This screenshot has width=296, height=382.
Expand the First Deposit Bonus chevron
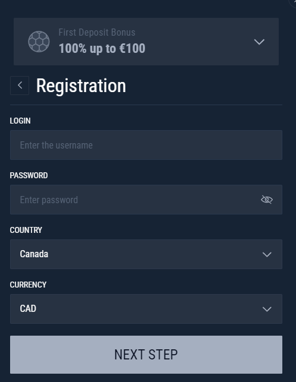click(259, 42)
